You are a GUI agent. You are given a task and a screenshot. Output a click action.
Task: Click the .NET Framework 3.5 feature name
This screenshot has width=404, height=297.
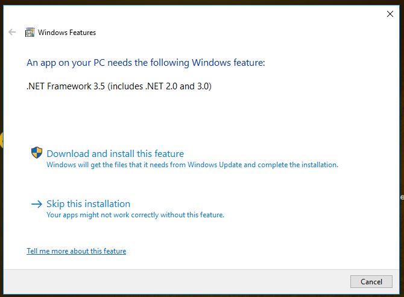pos(66,86)
